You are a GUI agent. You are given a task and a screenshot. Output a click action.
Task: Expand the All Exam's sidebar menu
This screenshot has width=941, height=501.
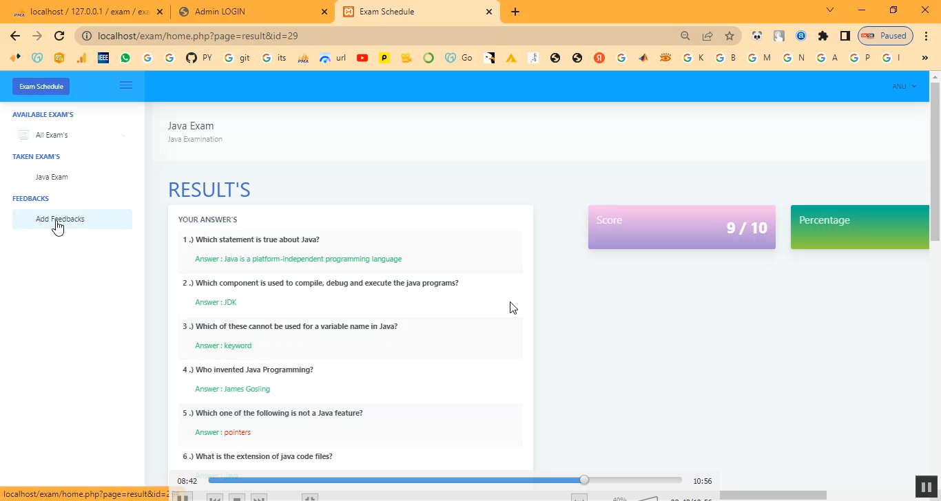pos(72,135)
